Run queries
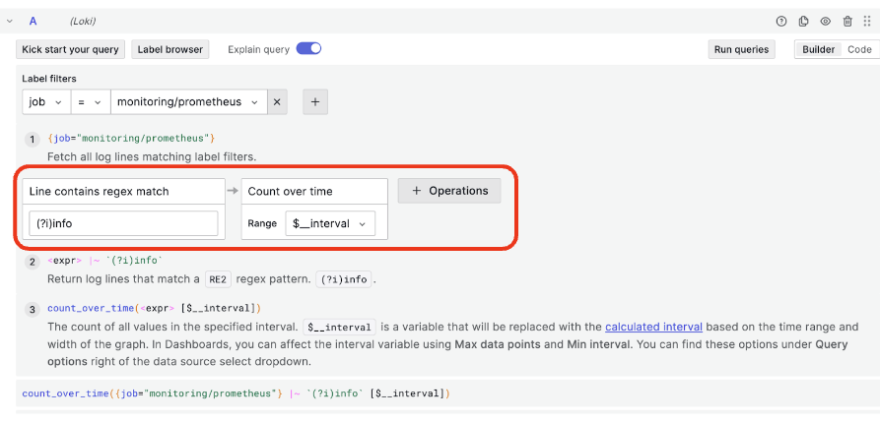880x422 pixels. coord(741,49)
